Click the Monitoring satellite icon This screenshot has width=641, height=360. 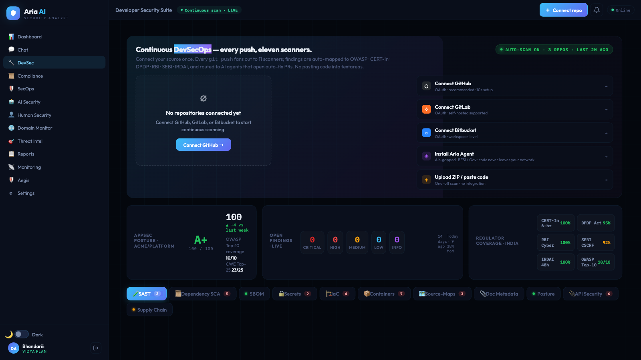[11, 167]
